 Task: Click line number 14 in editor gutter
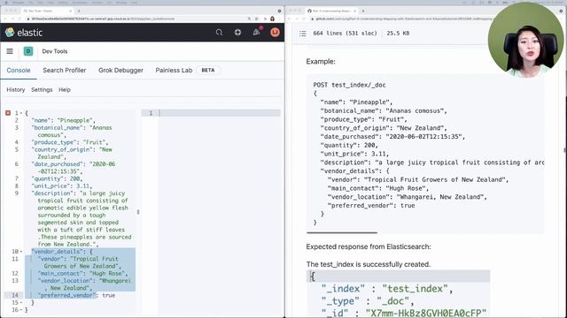coord(15,295)
